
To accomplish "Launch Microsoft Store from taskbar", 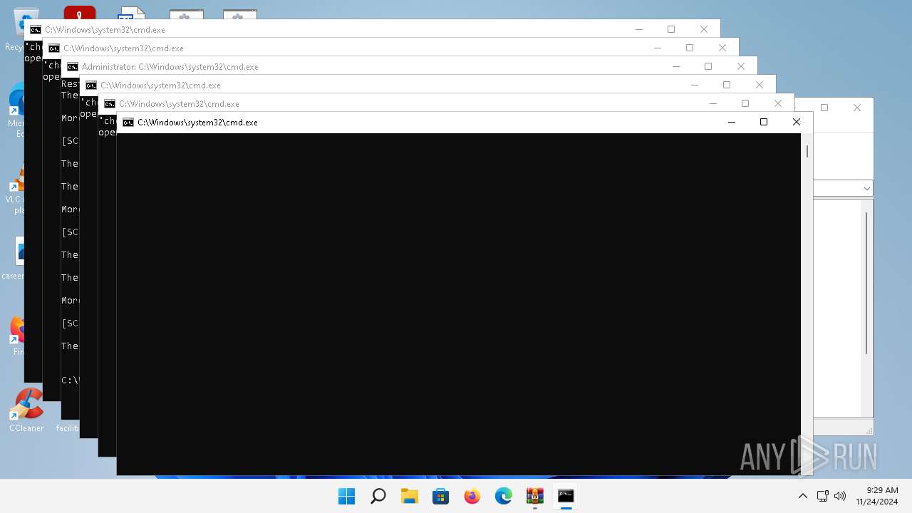I will point(441,496).
